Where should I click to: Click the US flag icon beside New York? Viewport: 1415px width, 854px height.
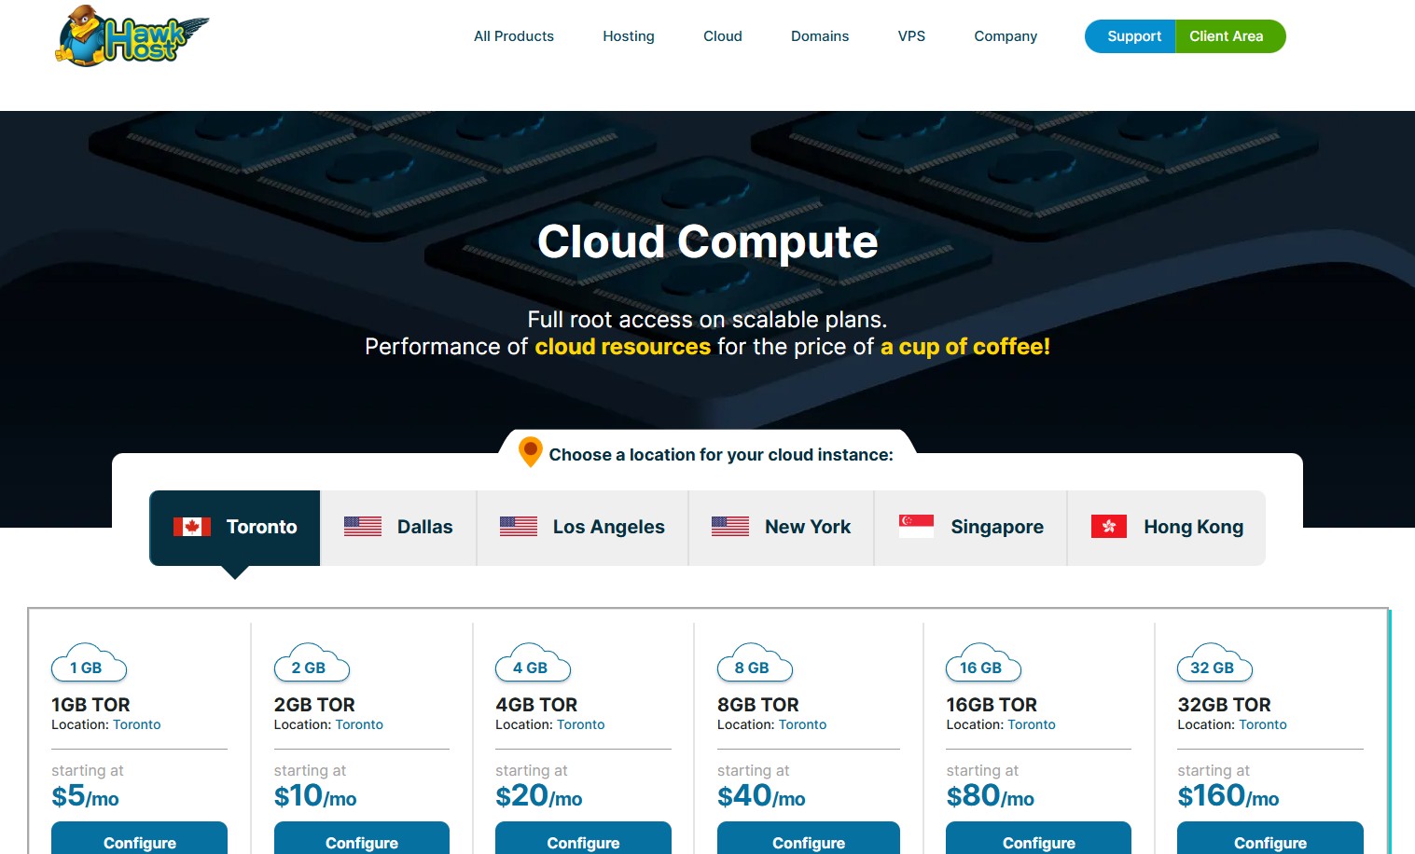coord(730,527)
